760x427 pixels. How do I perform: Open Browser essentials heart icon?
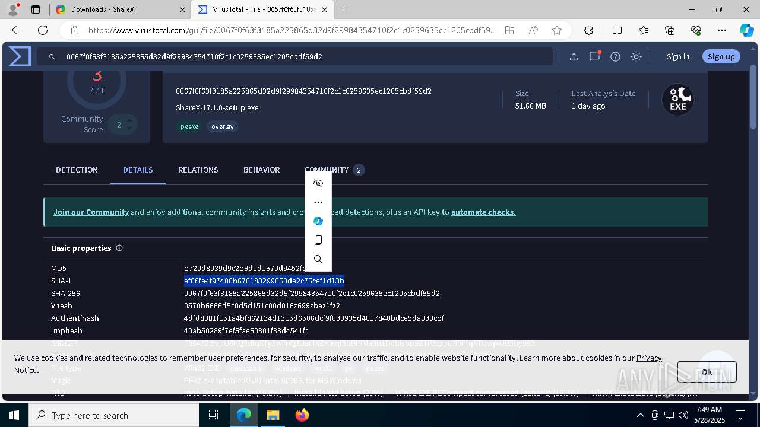coord(696,30)
